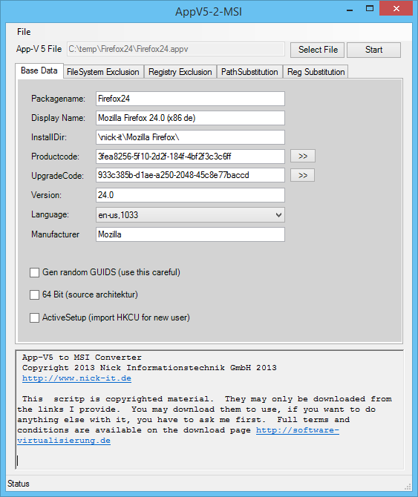The height and width of the screenshot is (497, 418).
Task: Click the resize grip in status bar
Action: click(x=408, y=487)
